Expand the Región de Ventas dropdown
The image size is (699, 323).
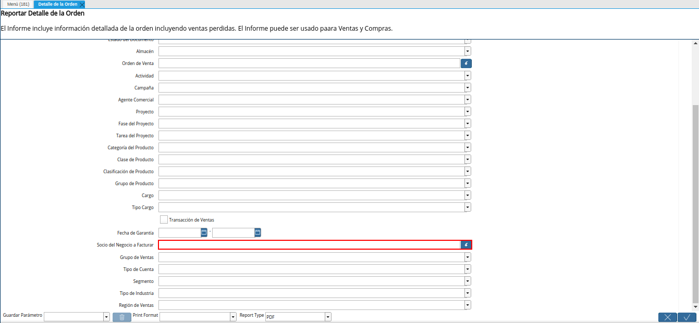468,305
